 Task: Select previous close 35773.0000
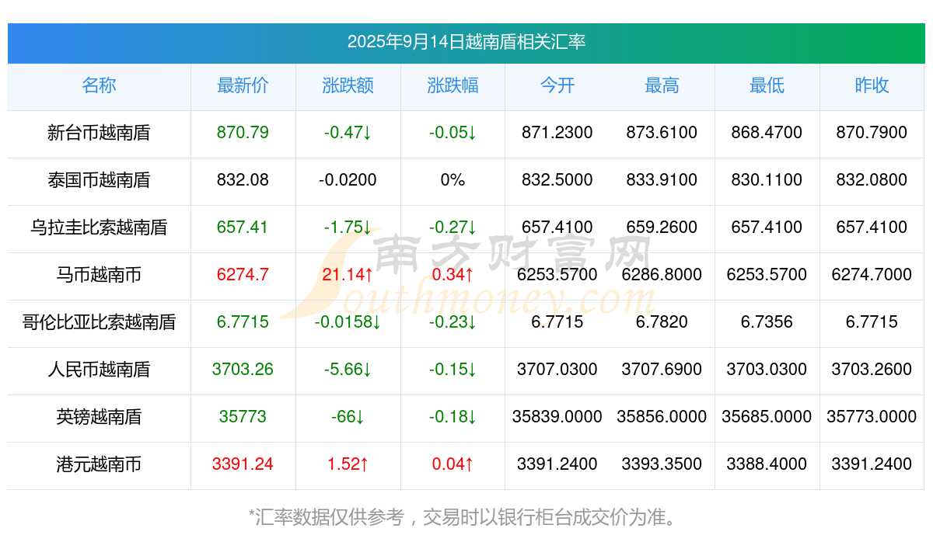[872, 417]
